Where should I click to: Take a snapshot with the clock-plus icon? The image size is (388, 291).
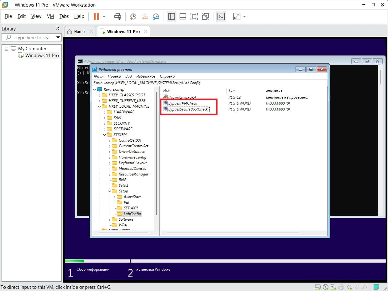(x=133, y=17)
